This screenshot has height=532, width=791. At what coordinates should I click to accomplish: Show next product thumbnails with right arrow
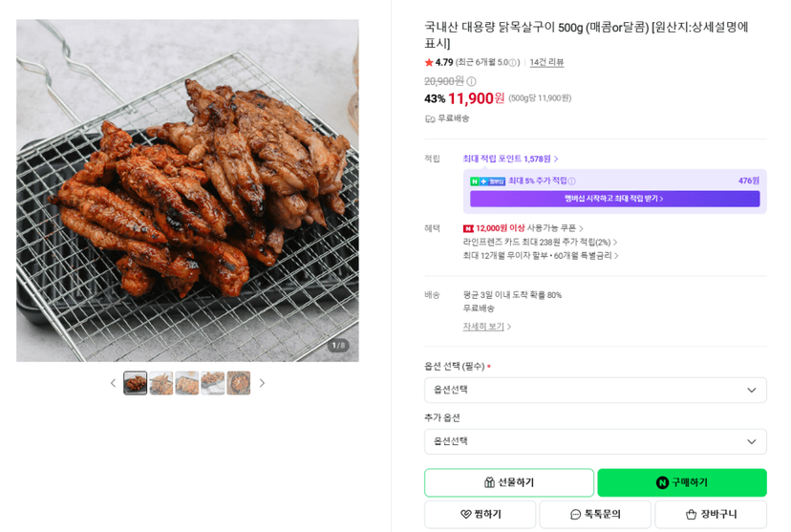click(x=262, y=383)
